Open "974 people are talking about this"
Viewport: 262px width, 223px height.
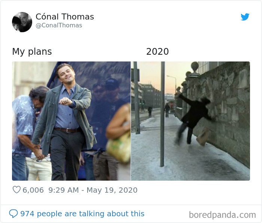(82, 214)
